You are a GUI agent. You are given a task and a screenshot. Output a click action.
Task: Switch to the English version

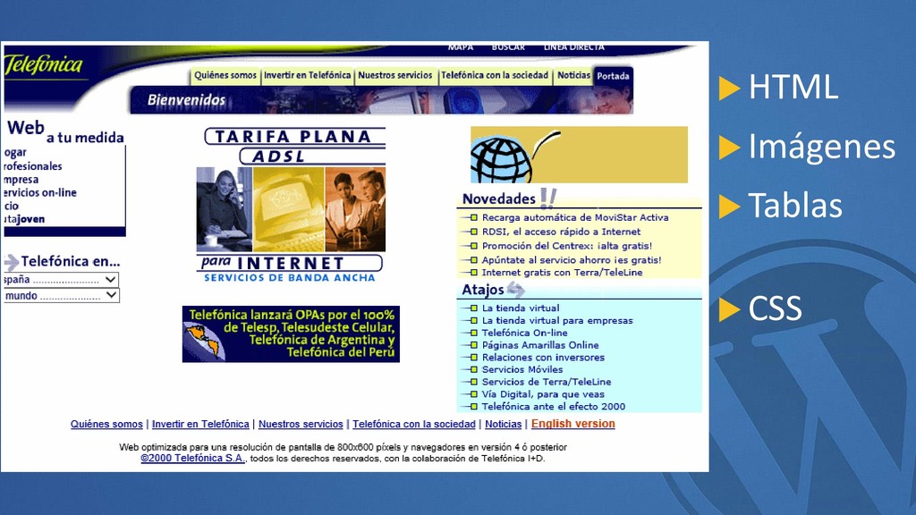[573, 423]
